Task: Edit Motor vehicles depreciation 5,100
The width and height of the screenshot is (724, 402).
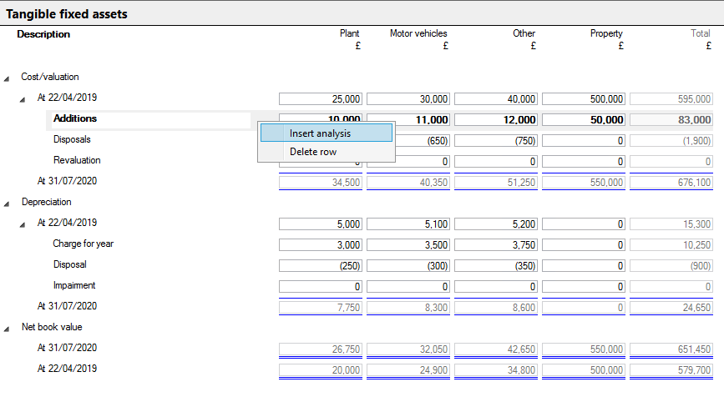Action: [x=408, y=224]
